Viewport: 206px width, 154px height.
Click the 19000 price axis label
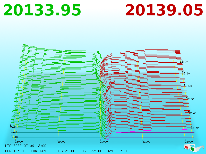(x=61, y=142)
